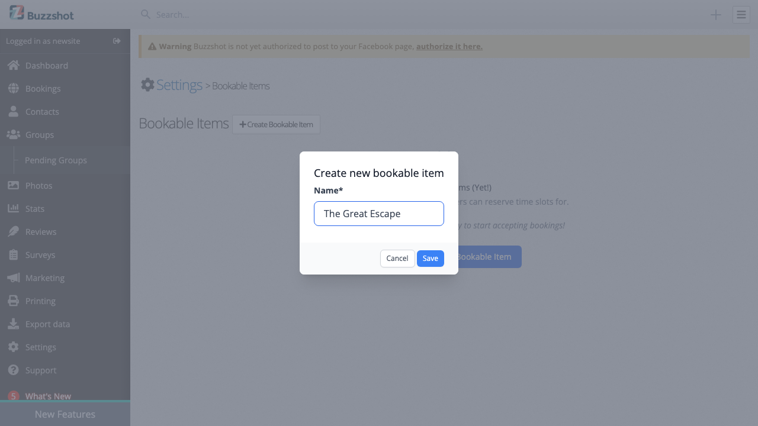The height and width of the screenshot is (426, 758).
Task: Click the Stats chart icon
Action: coord(13,208)
